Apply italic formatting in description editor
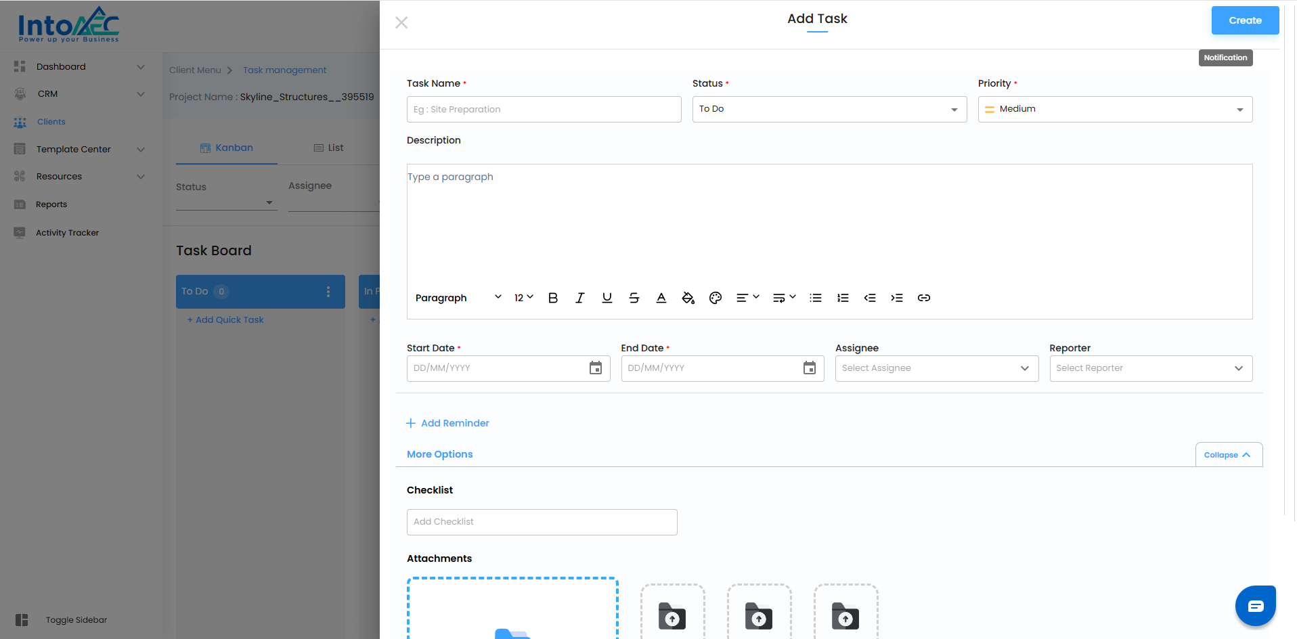Viewport: 1297px width, 639px height. [580, 298]
